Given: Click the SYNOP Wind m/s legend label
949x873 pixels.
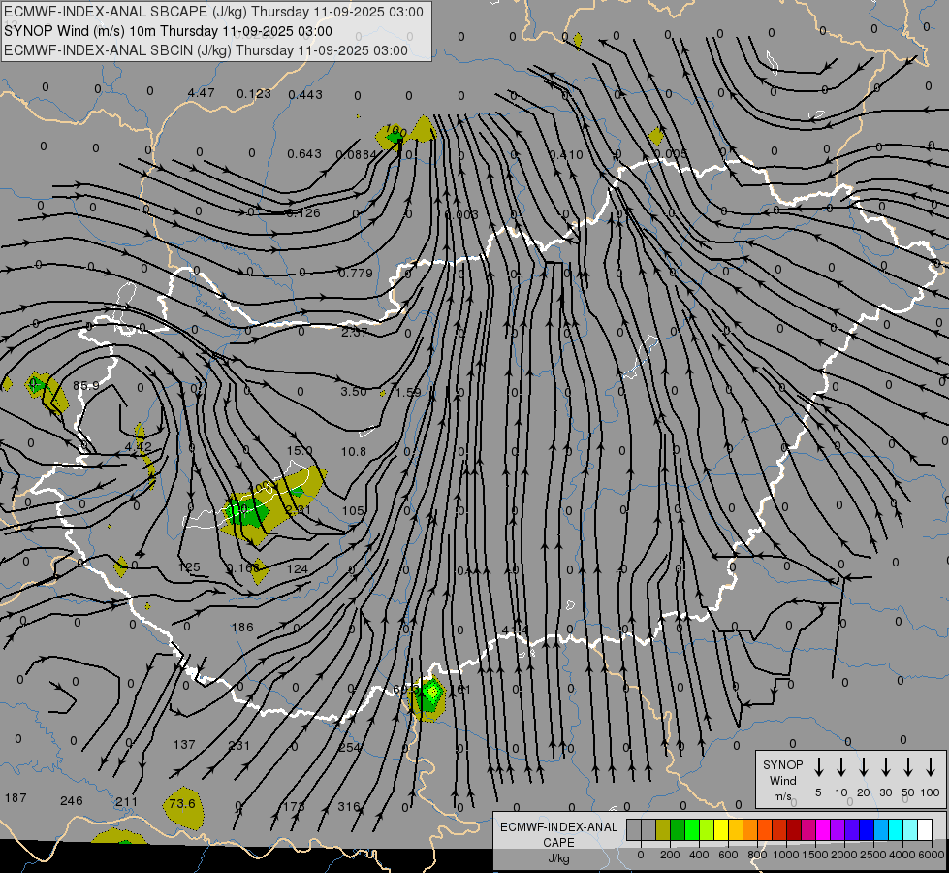Looking at the screenshot, I should click(782, 780).
